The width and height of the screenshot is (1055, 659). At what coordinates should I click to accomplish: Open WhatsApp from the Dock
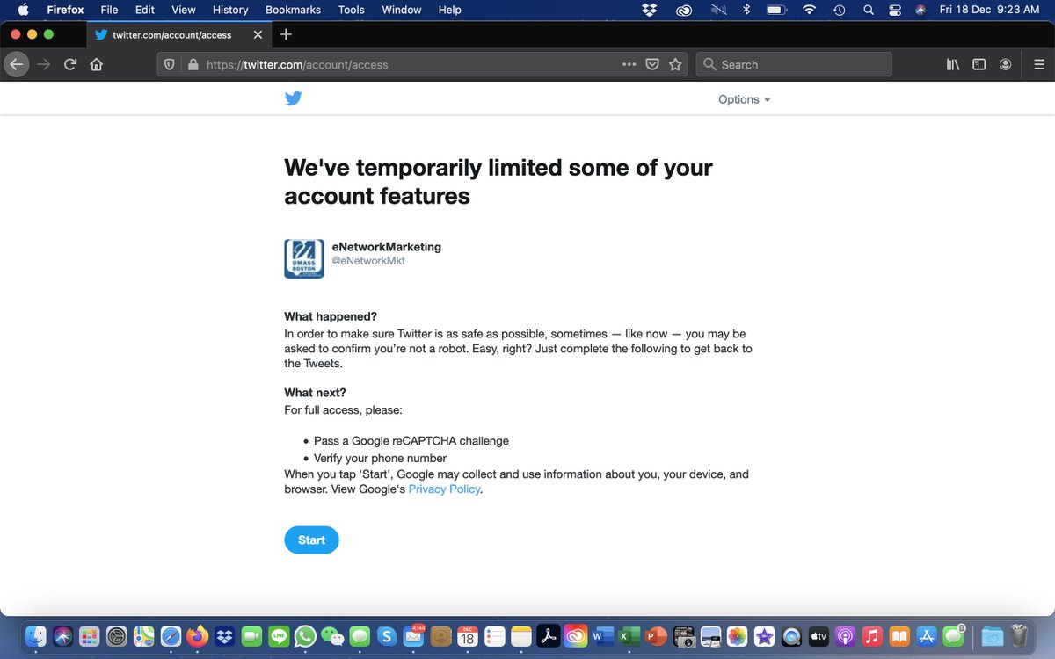305,635
